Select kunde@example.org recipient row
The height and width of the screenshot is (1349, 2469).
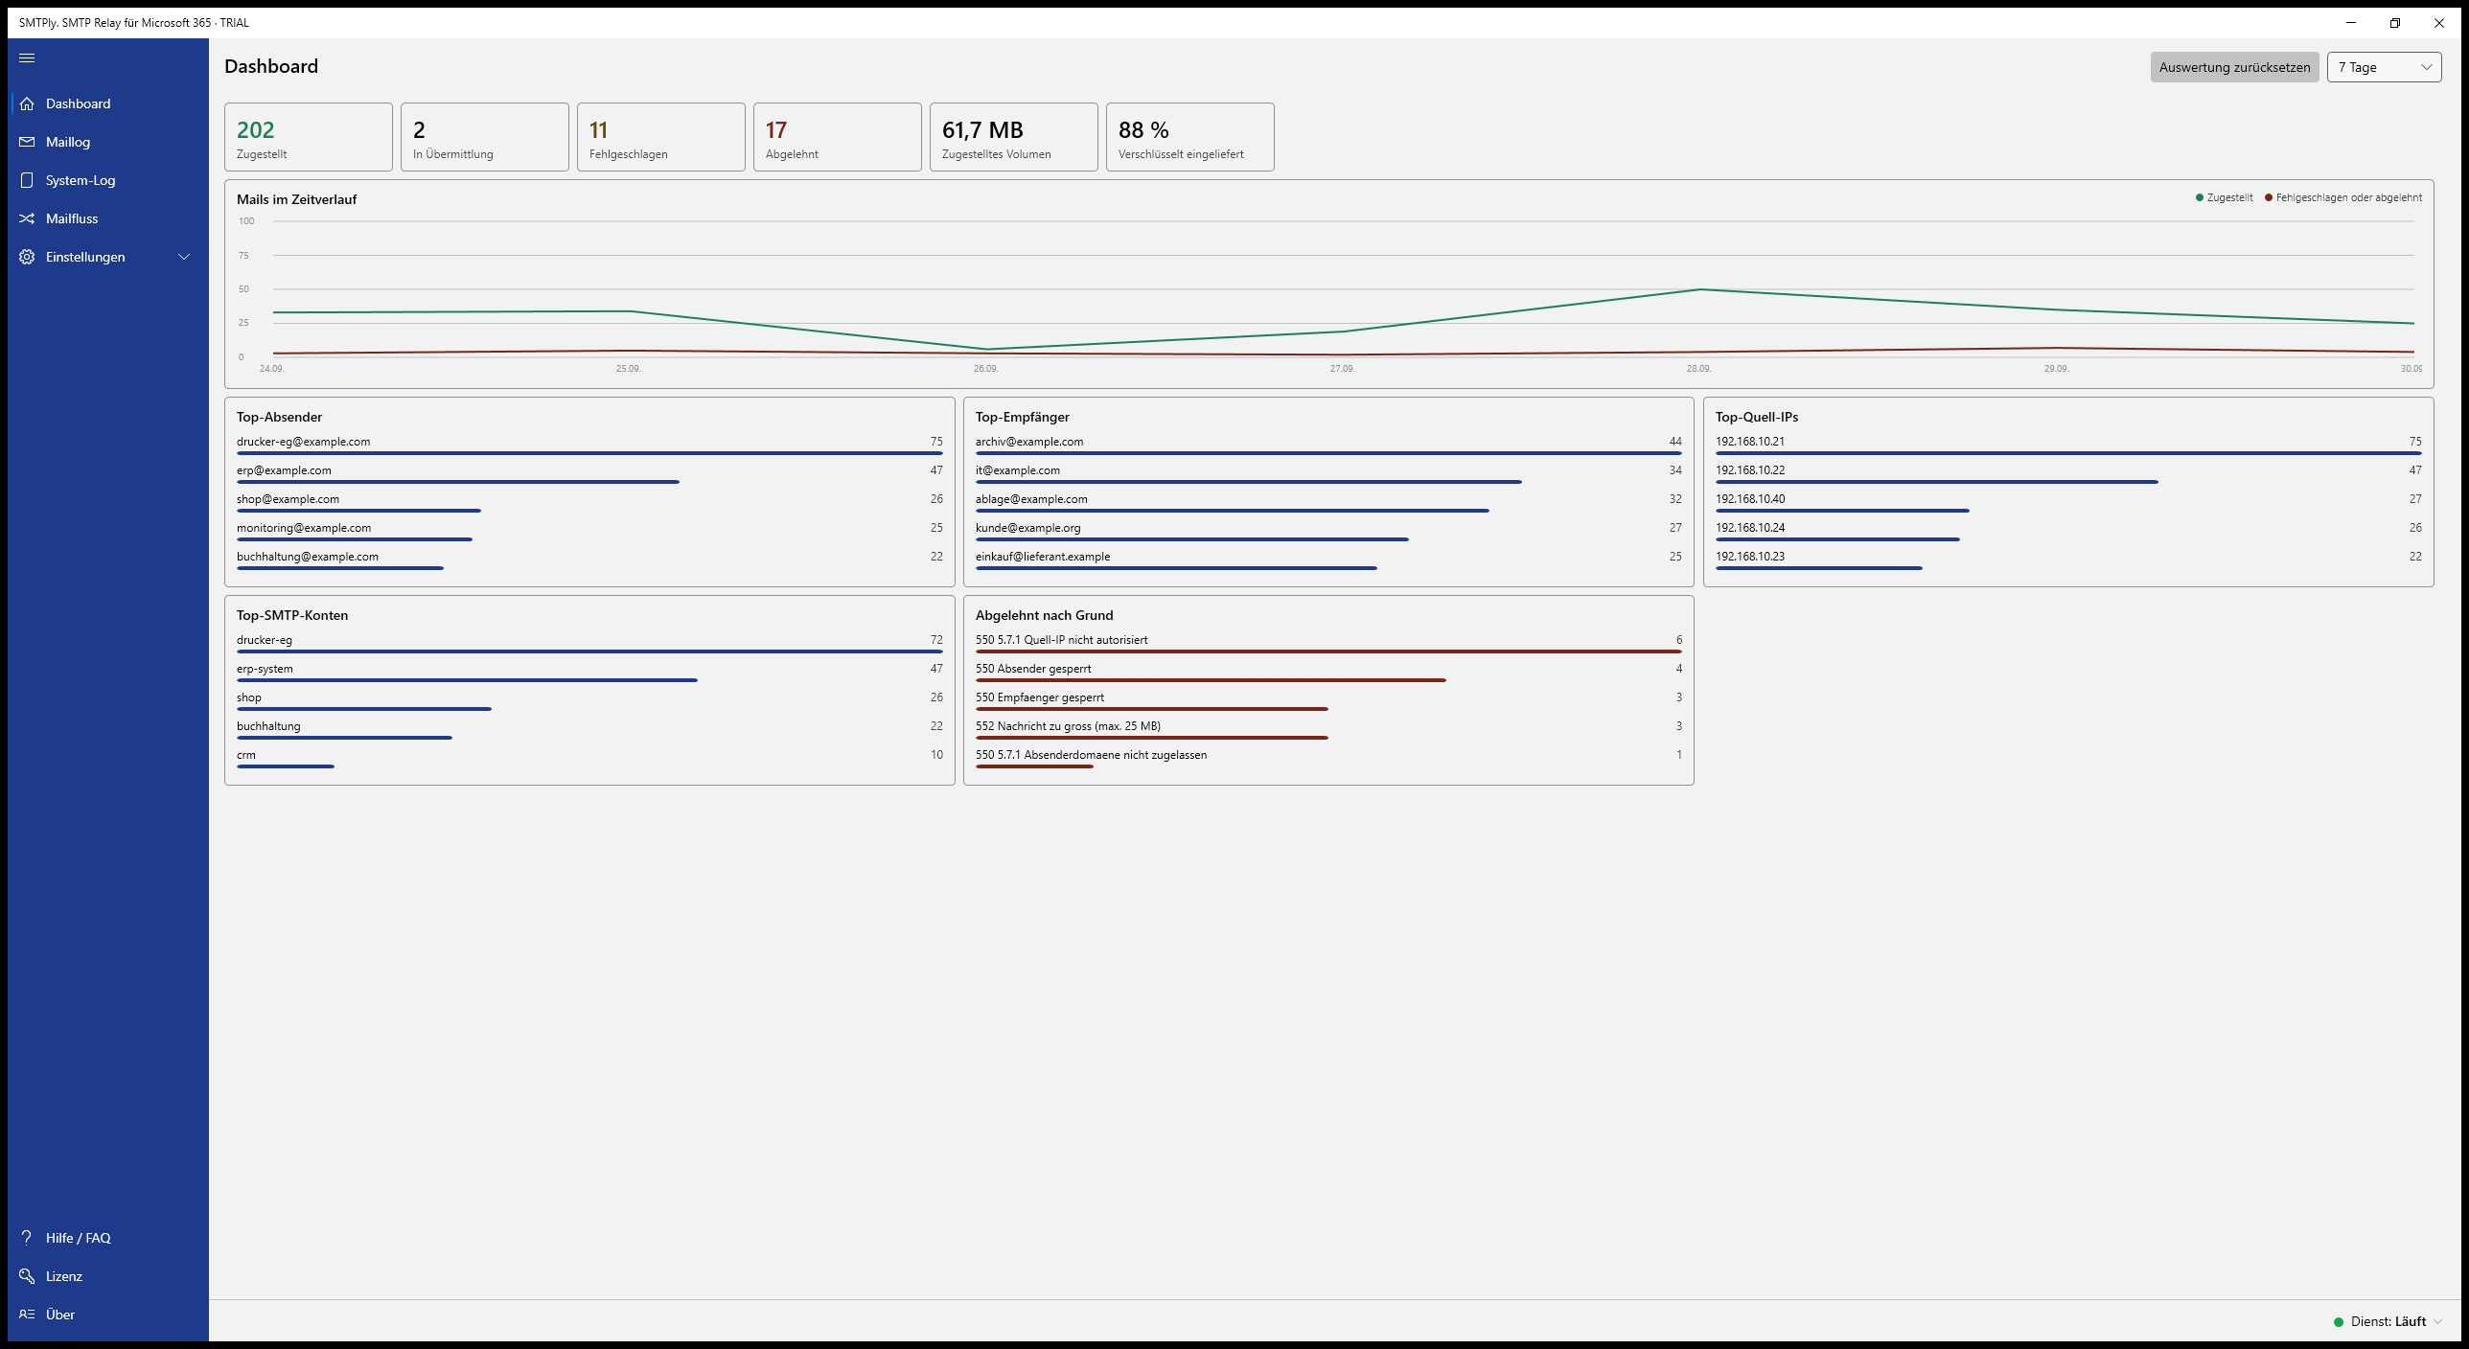(x=1328, y=531)
